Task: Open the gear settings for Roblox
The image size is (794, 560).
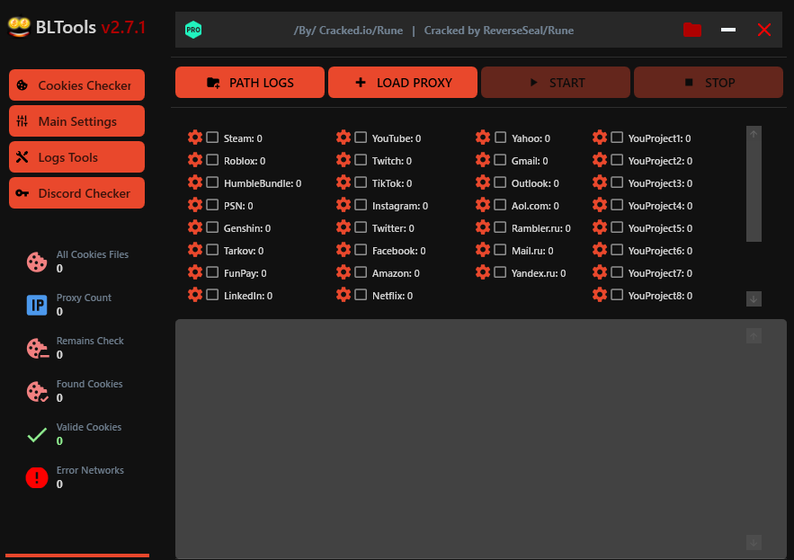Action: click(x=195, y=160)
